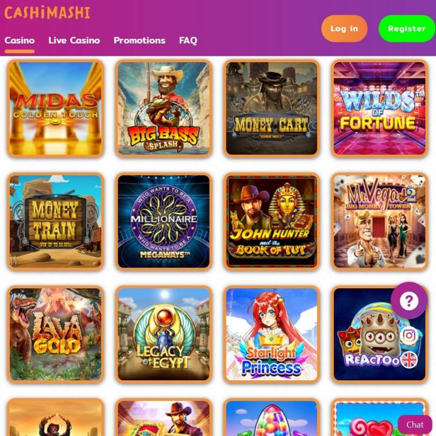Click the orange Log in button
436x436 pixels.
coord(344,28)
